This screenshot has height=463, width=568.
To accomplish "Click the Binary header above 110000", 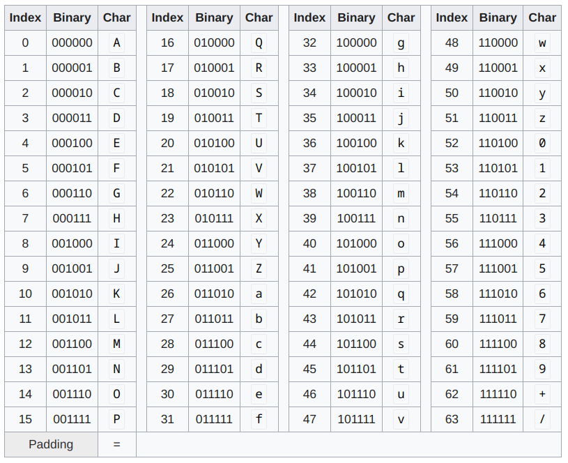I will point(498,17).
